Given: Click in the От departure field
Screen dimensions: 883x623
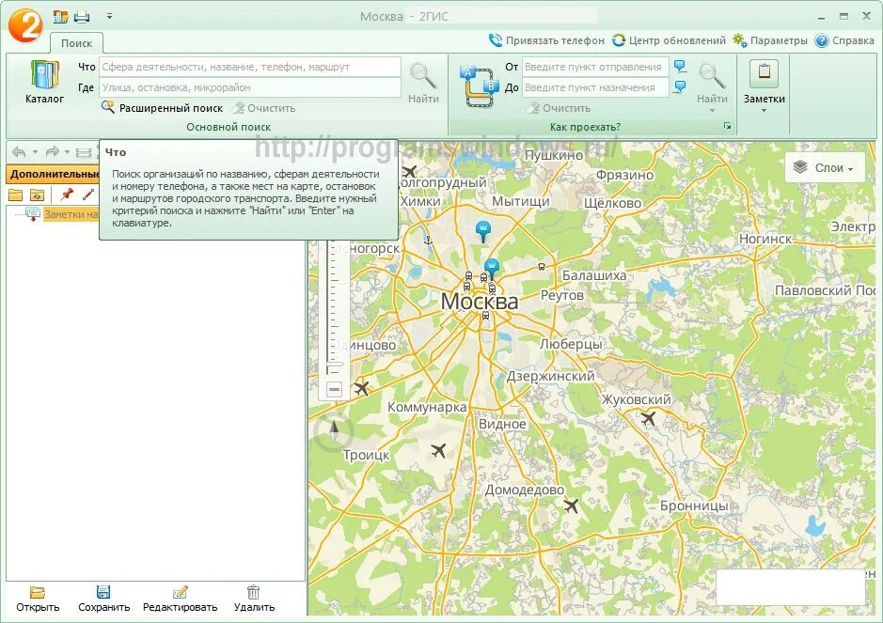Looking at the screenshot, I should point(595,67).
